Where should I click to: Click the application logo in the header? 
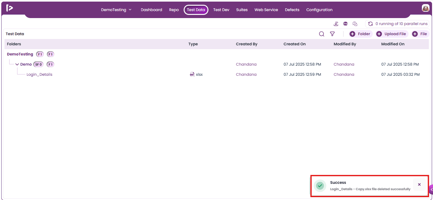(x=10, y=8)
